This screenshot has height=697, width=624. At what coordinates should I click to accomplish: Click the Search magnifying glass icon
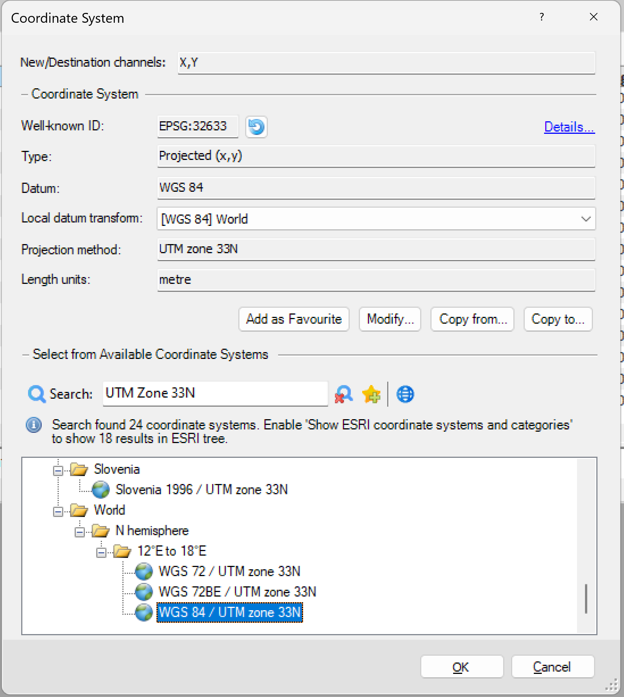(36, 394)
